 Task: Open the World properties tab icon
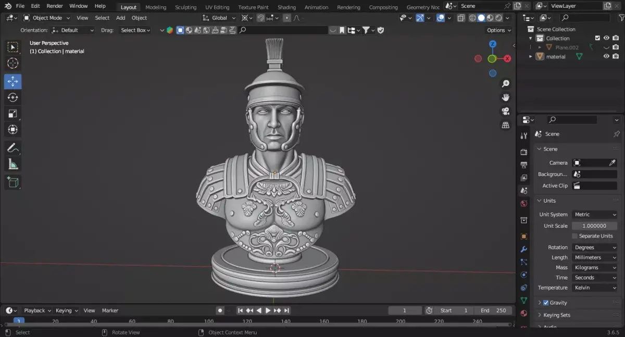524,203
